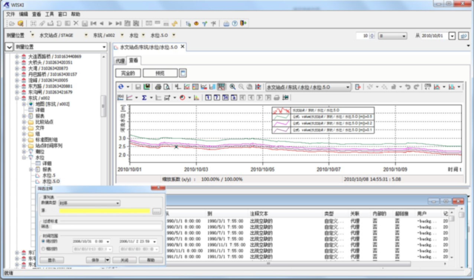Open the 帮助 menu
Viewport: 474px width, 280px height.
pos(75,14)
